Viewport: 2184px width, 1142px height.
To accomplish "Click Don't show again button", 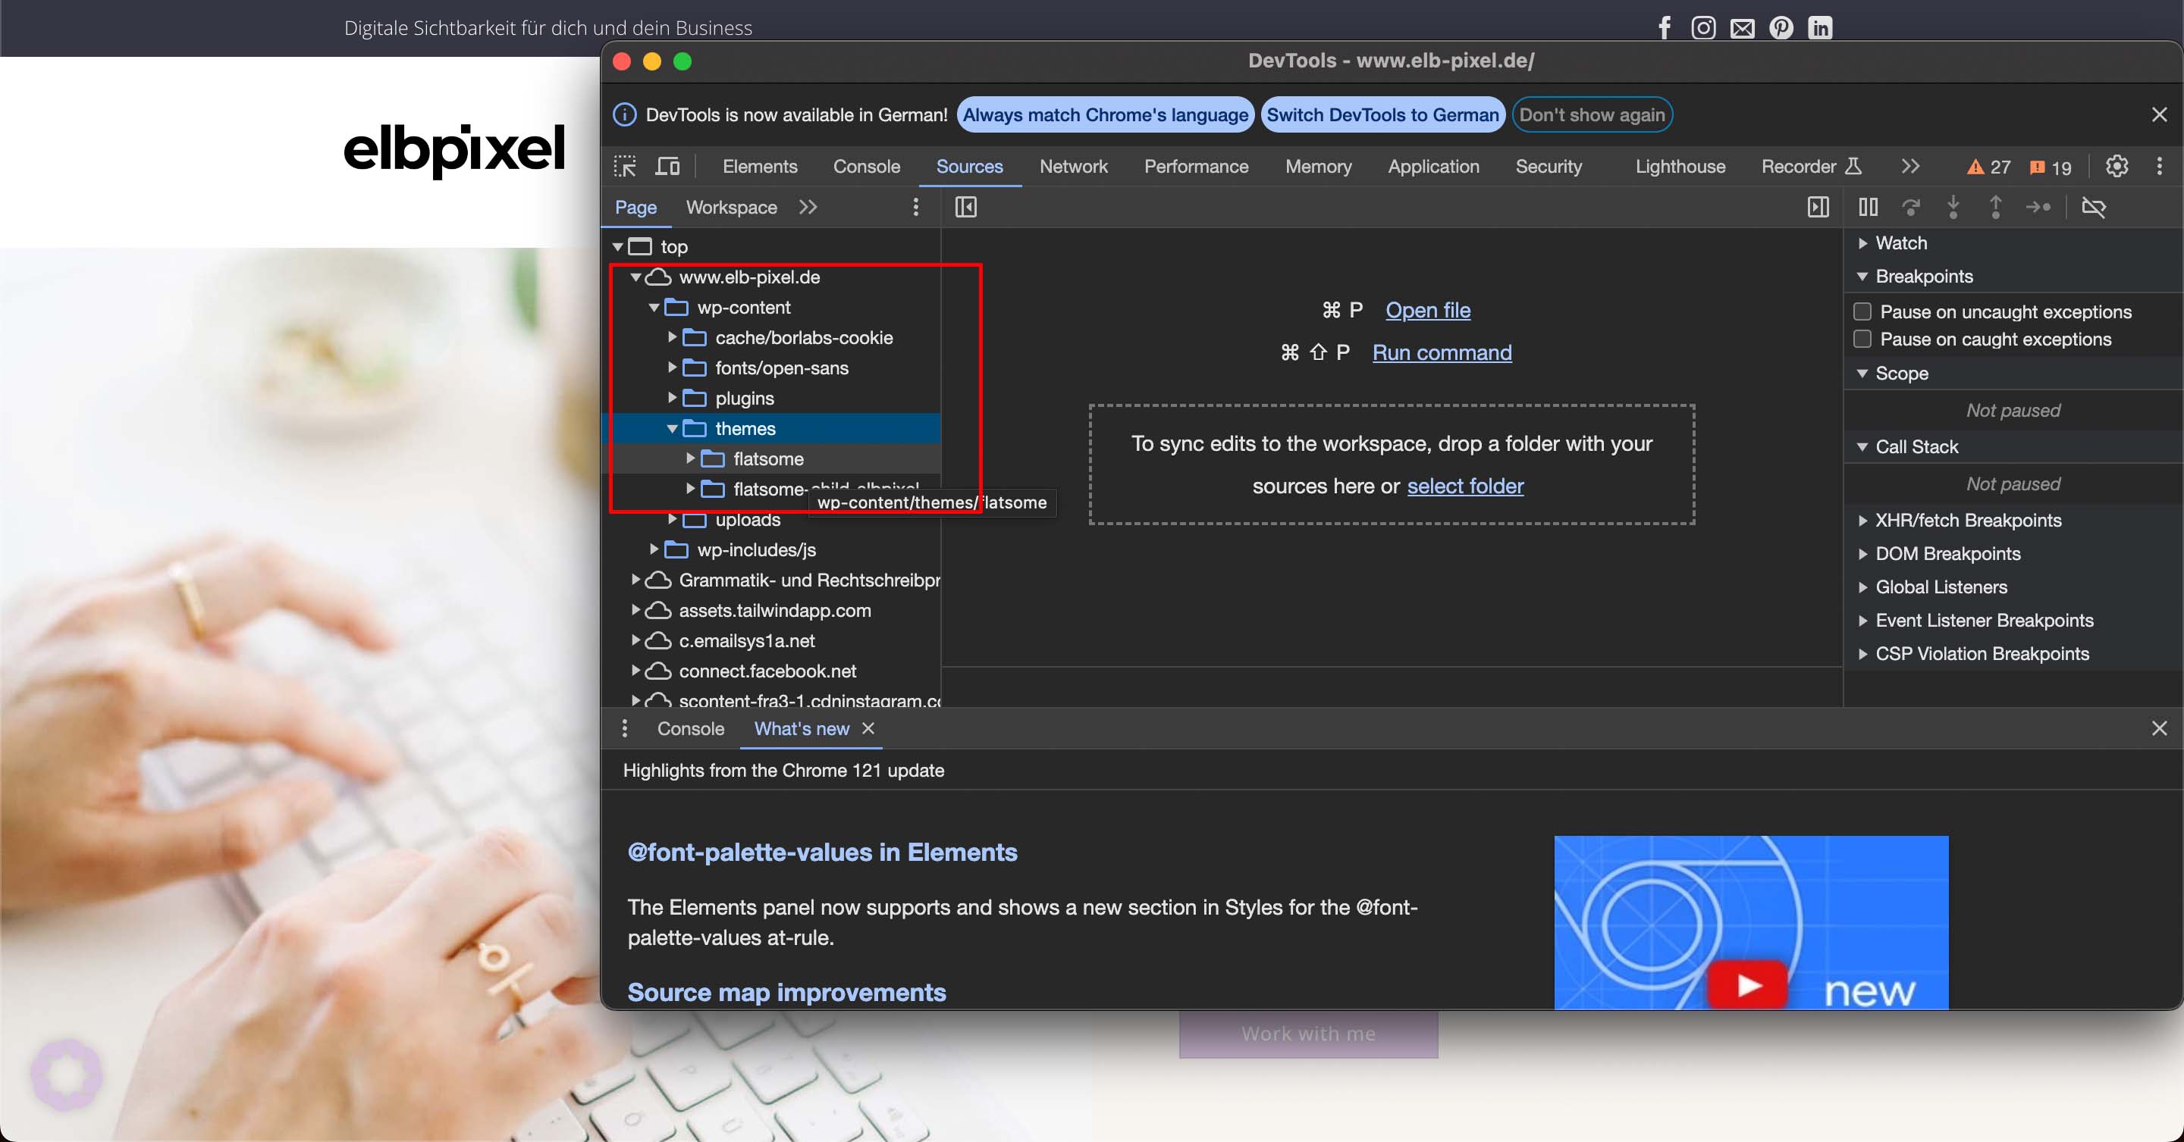I will [1592, 114].
